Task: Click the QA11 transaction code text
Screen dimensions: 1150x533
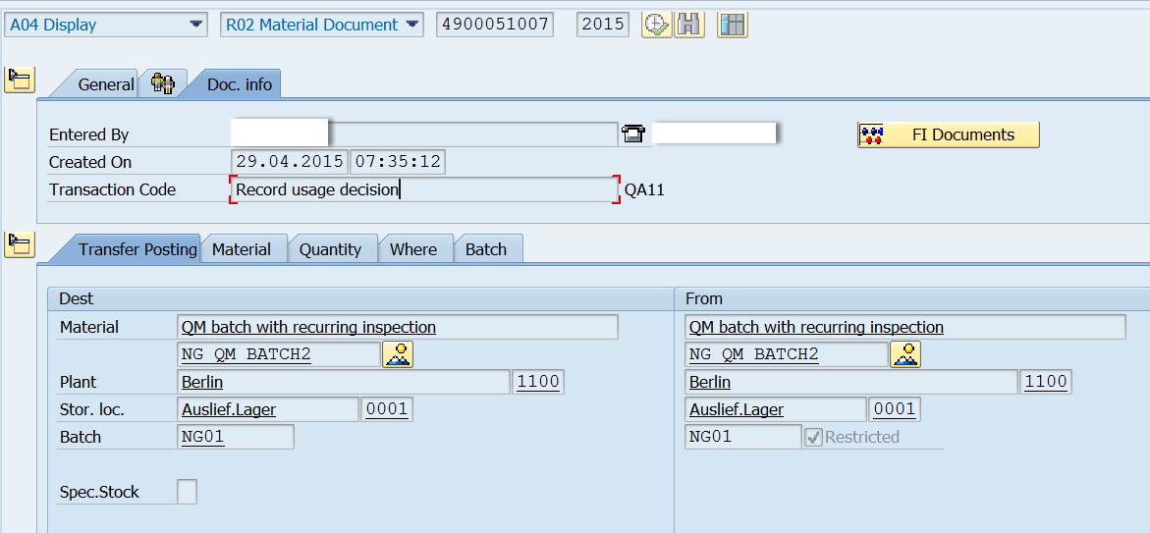Action: pos(644,189)
